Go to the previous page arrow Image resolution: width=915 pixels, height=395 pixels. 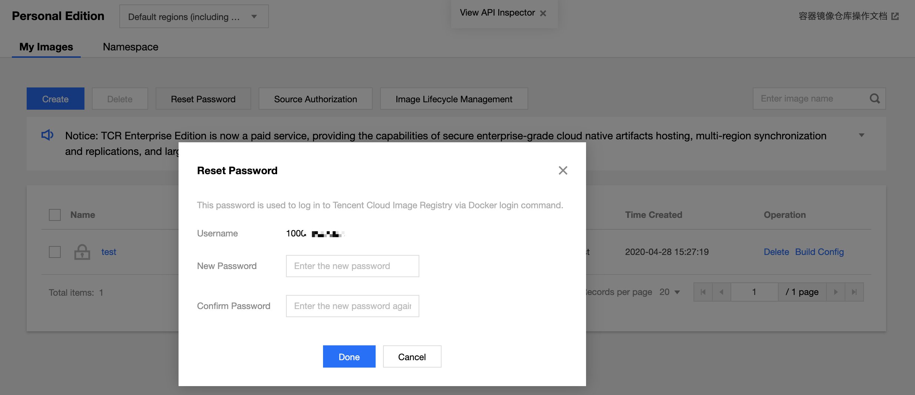[721, 292]
